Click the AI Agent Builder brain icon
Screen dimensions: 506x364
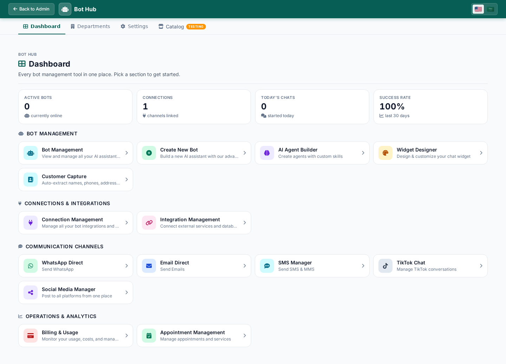pos(267,153)
